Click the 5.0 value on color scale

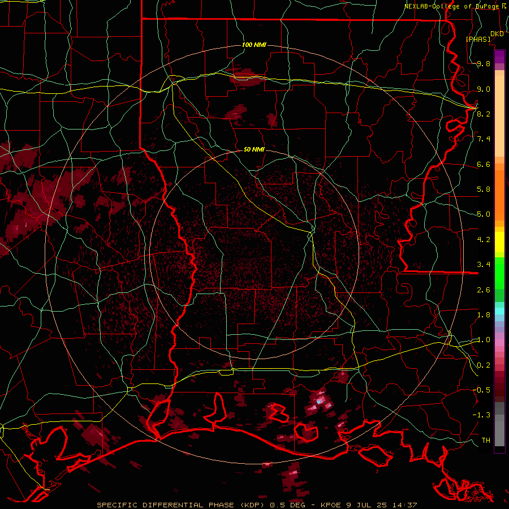tap(484, 214)
